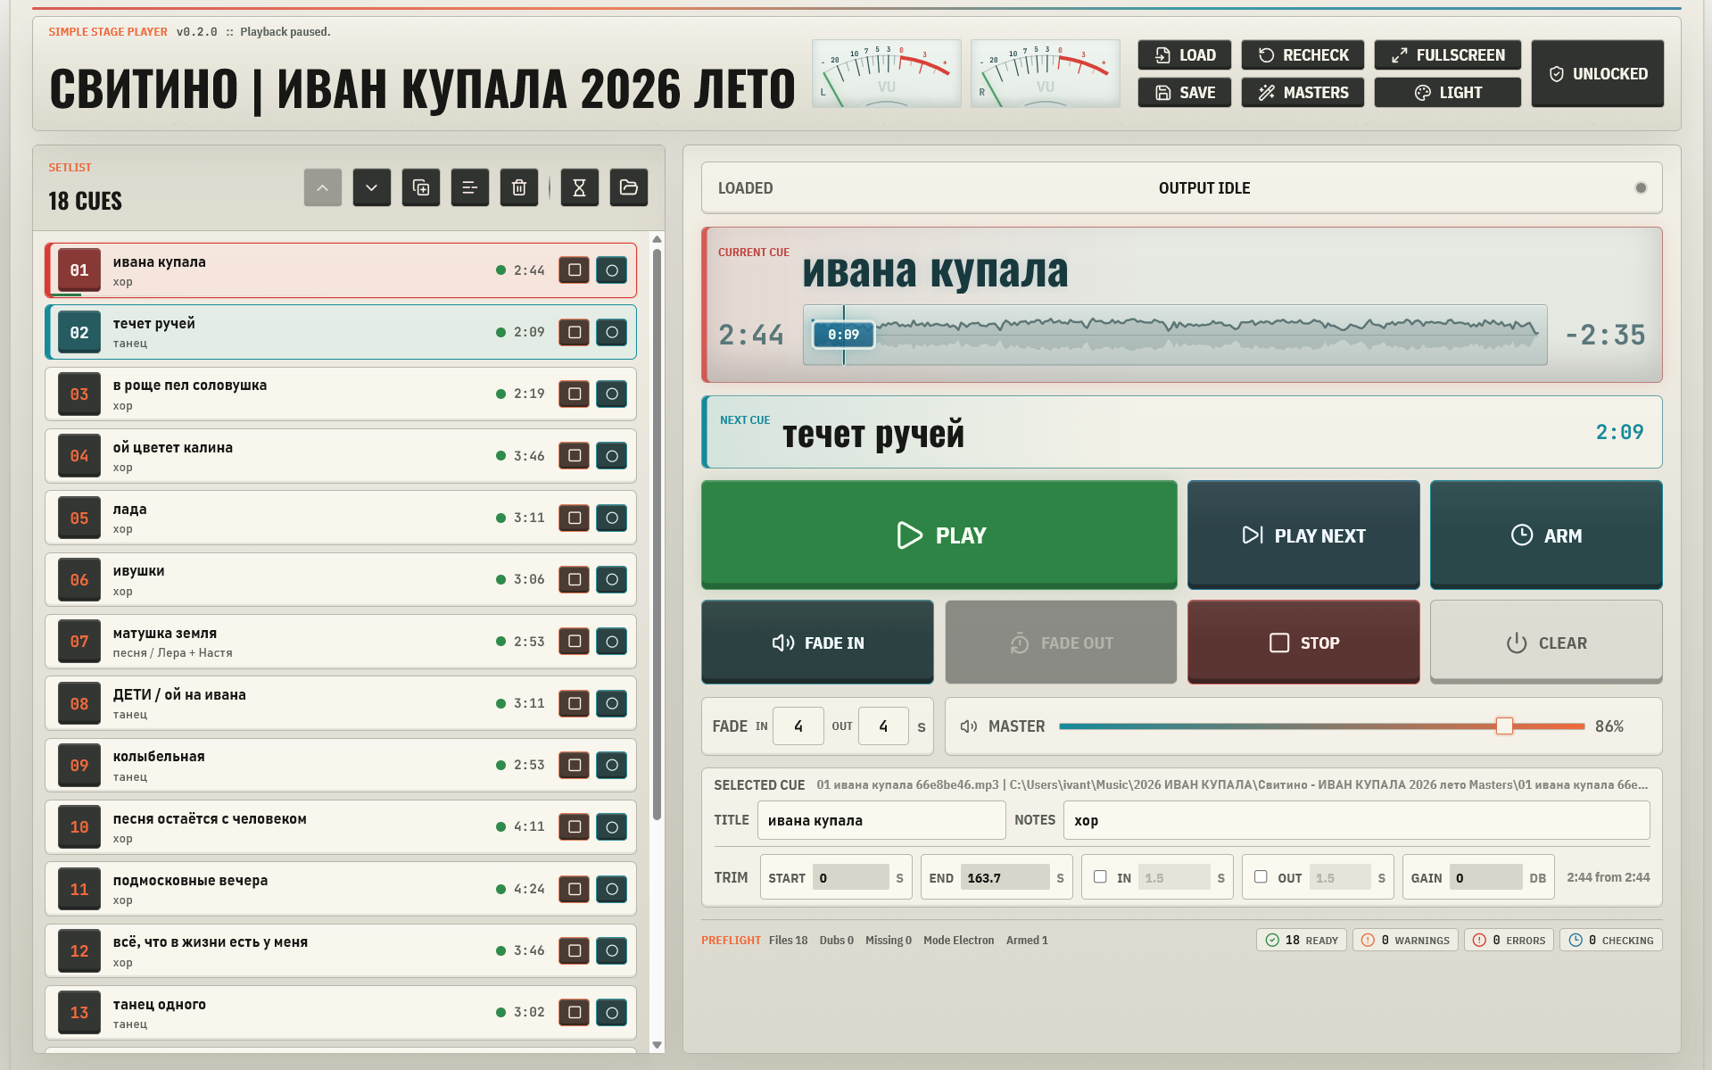Viewport: 1712px width, 1070px height.
Task: Click the setlist scroll down arrow
Action: pyautogui.click(x=657, y=1044)
